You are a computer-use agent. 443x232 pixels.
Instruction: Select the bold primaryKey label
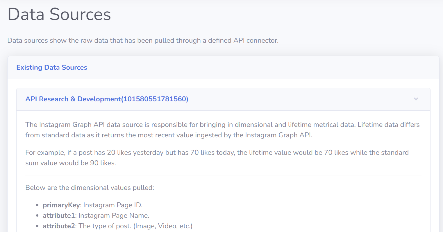point(61,205)
